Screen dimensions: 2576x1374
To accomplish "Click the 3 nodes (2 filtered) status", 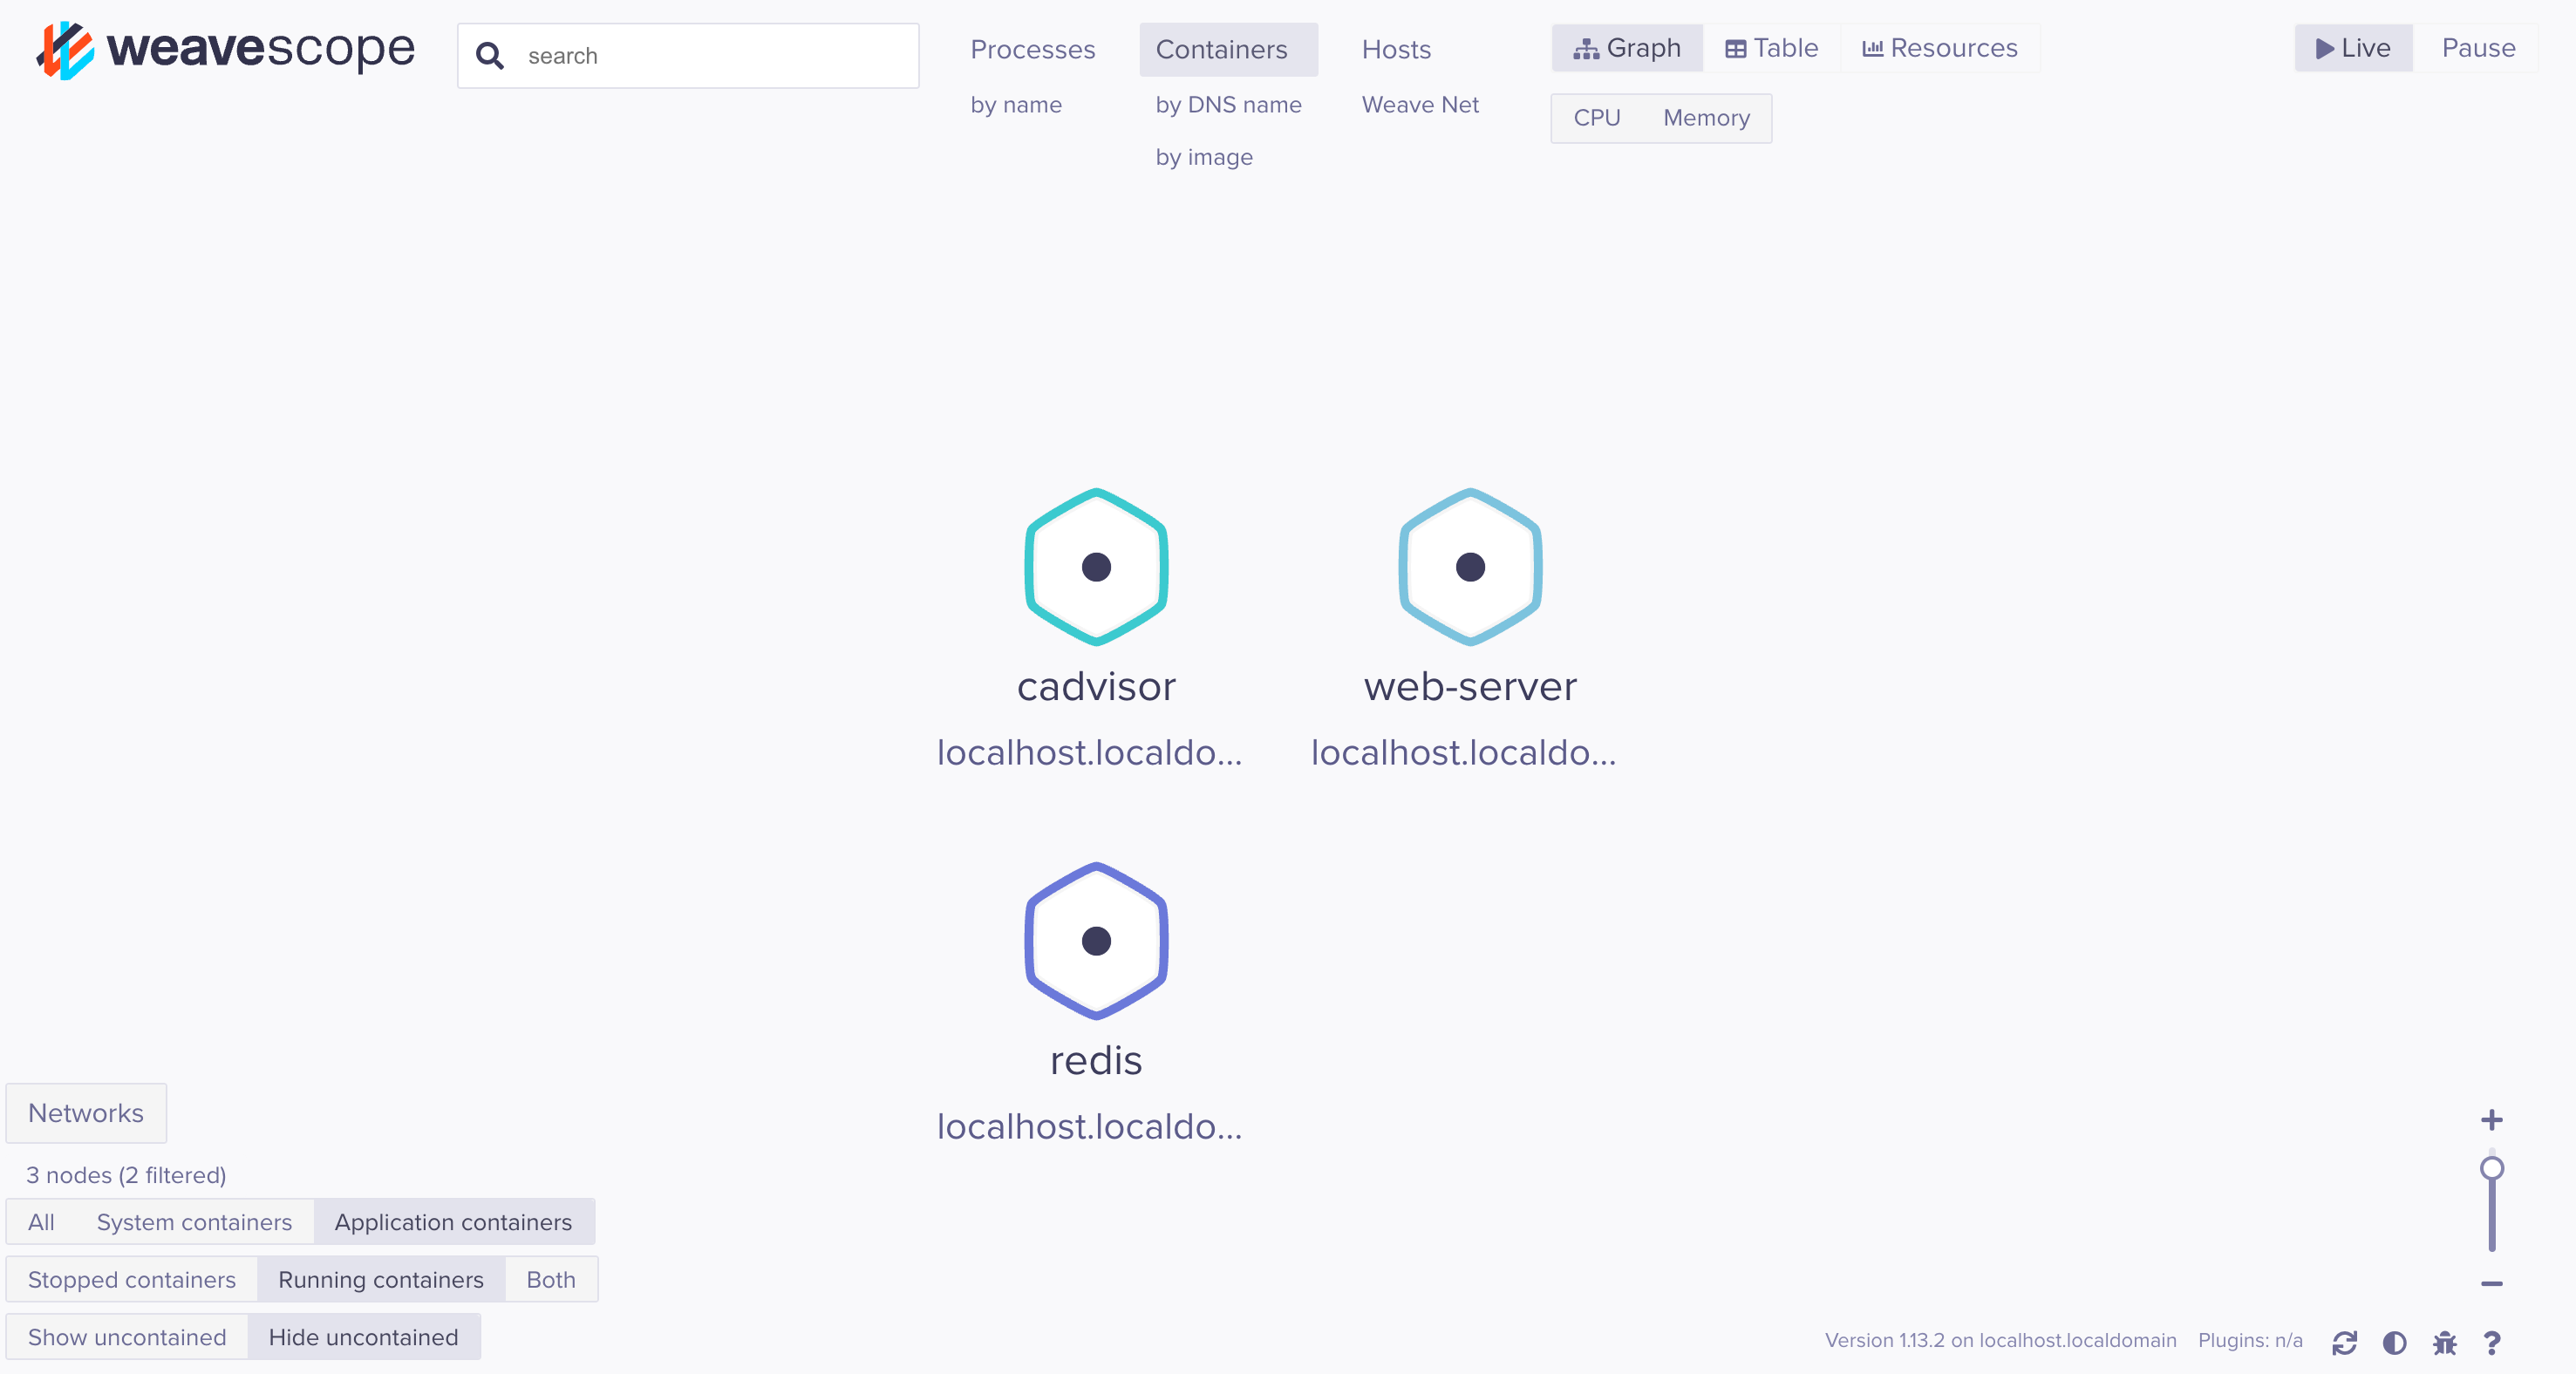I will coord(126,1175).
